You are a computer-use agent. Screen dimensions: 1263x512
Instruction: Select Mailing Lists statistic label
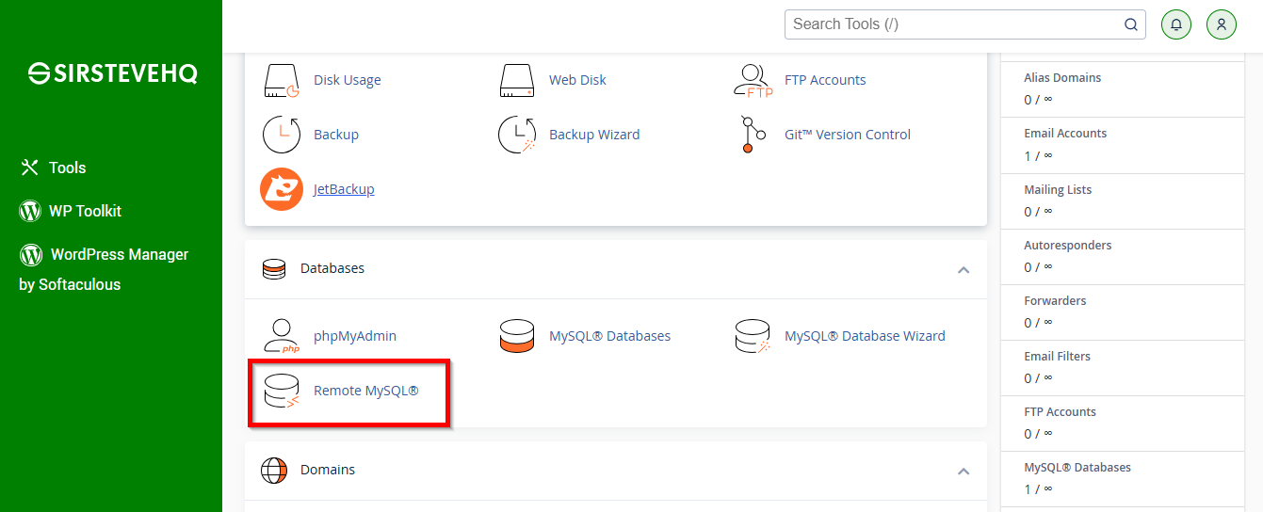click(1058, 189)
